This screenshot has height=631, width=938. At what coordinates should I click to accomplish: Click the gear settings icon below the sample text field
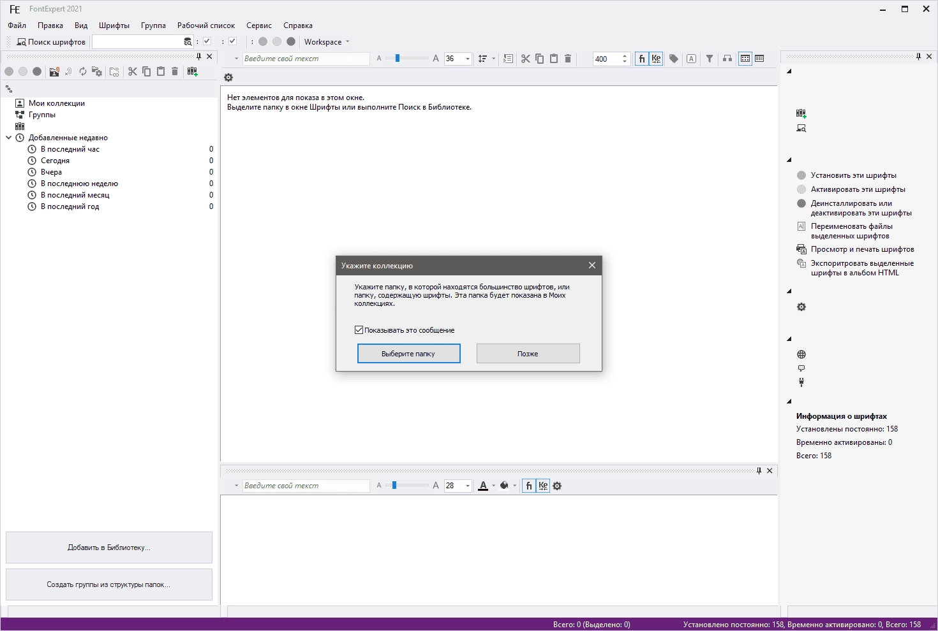pos(228,78)
